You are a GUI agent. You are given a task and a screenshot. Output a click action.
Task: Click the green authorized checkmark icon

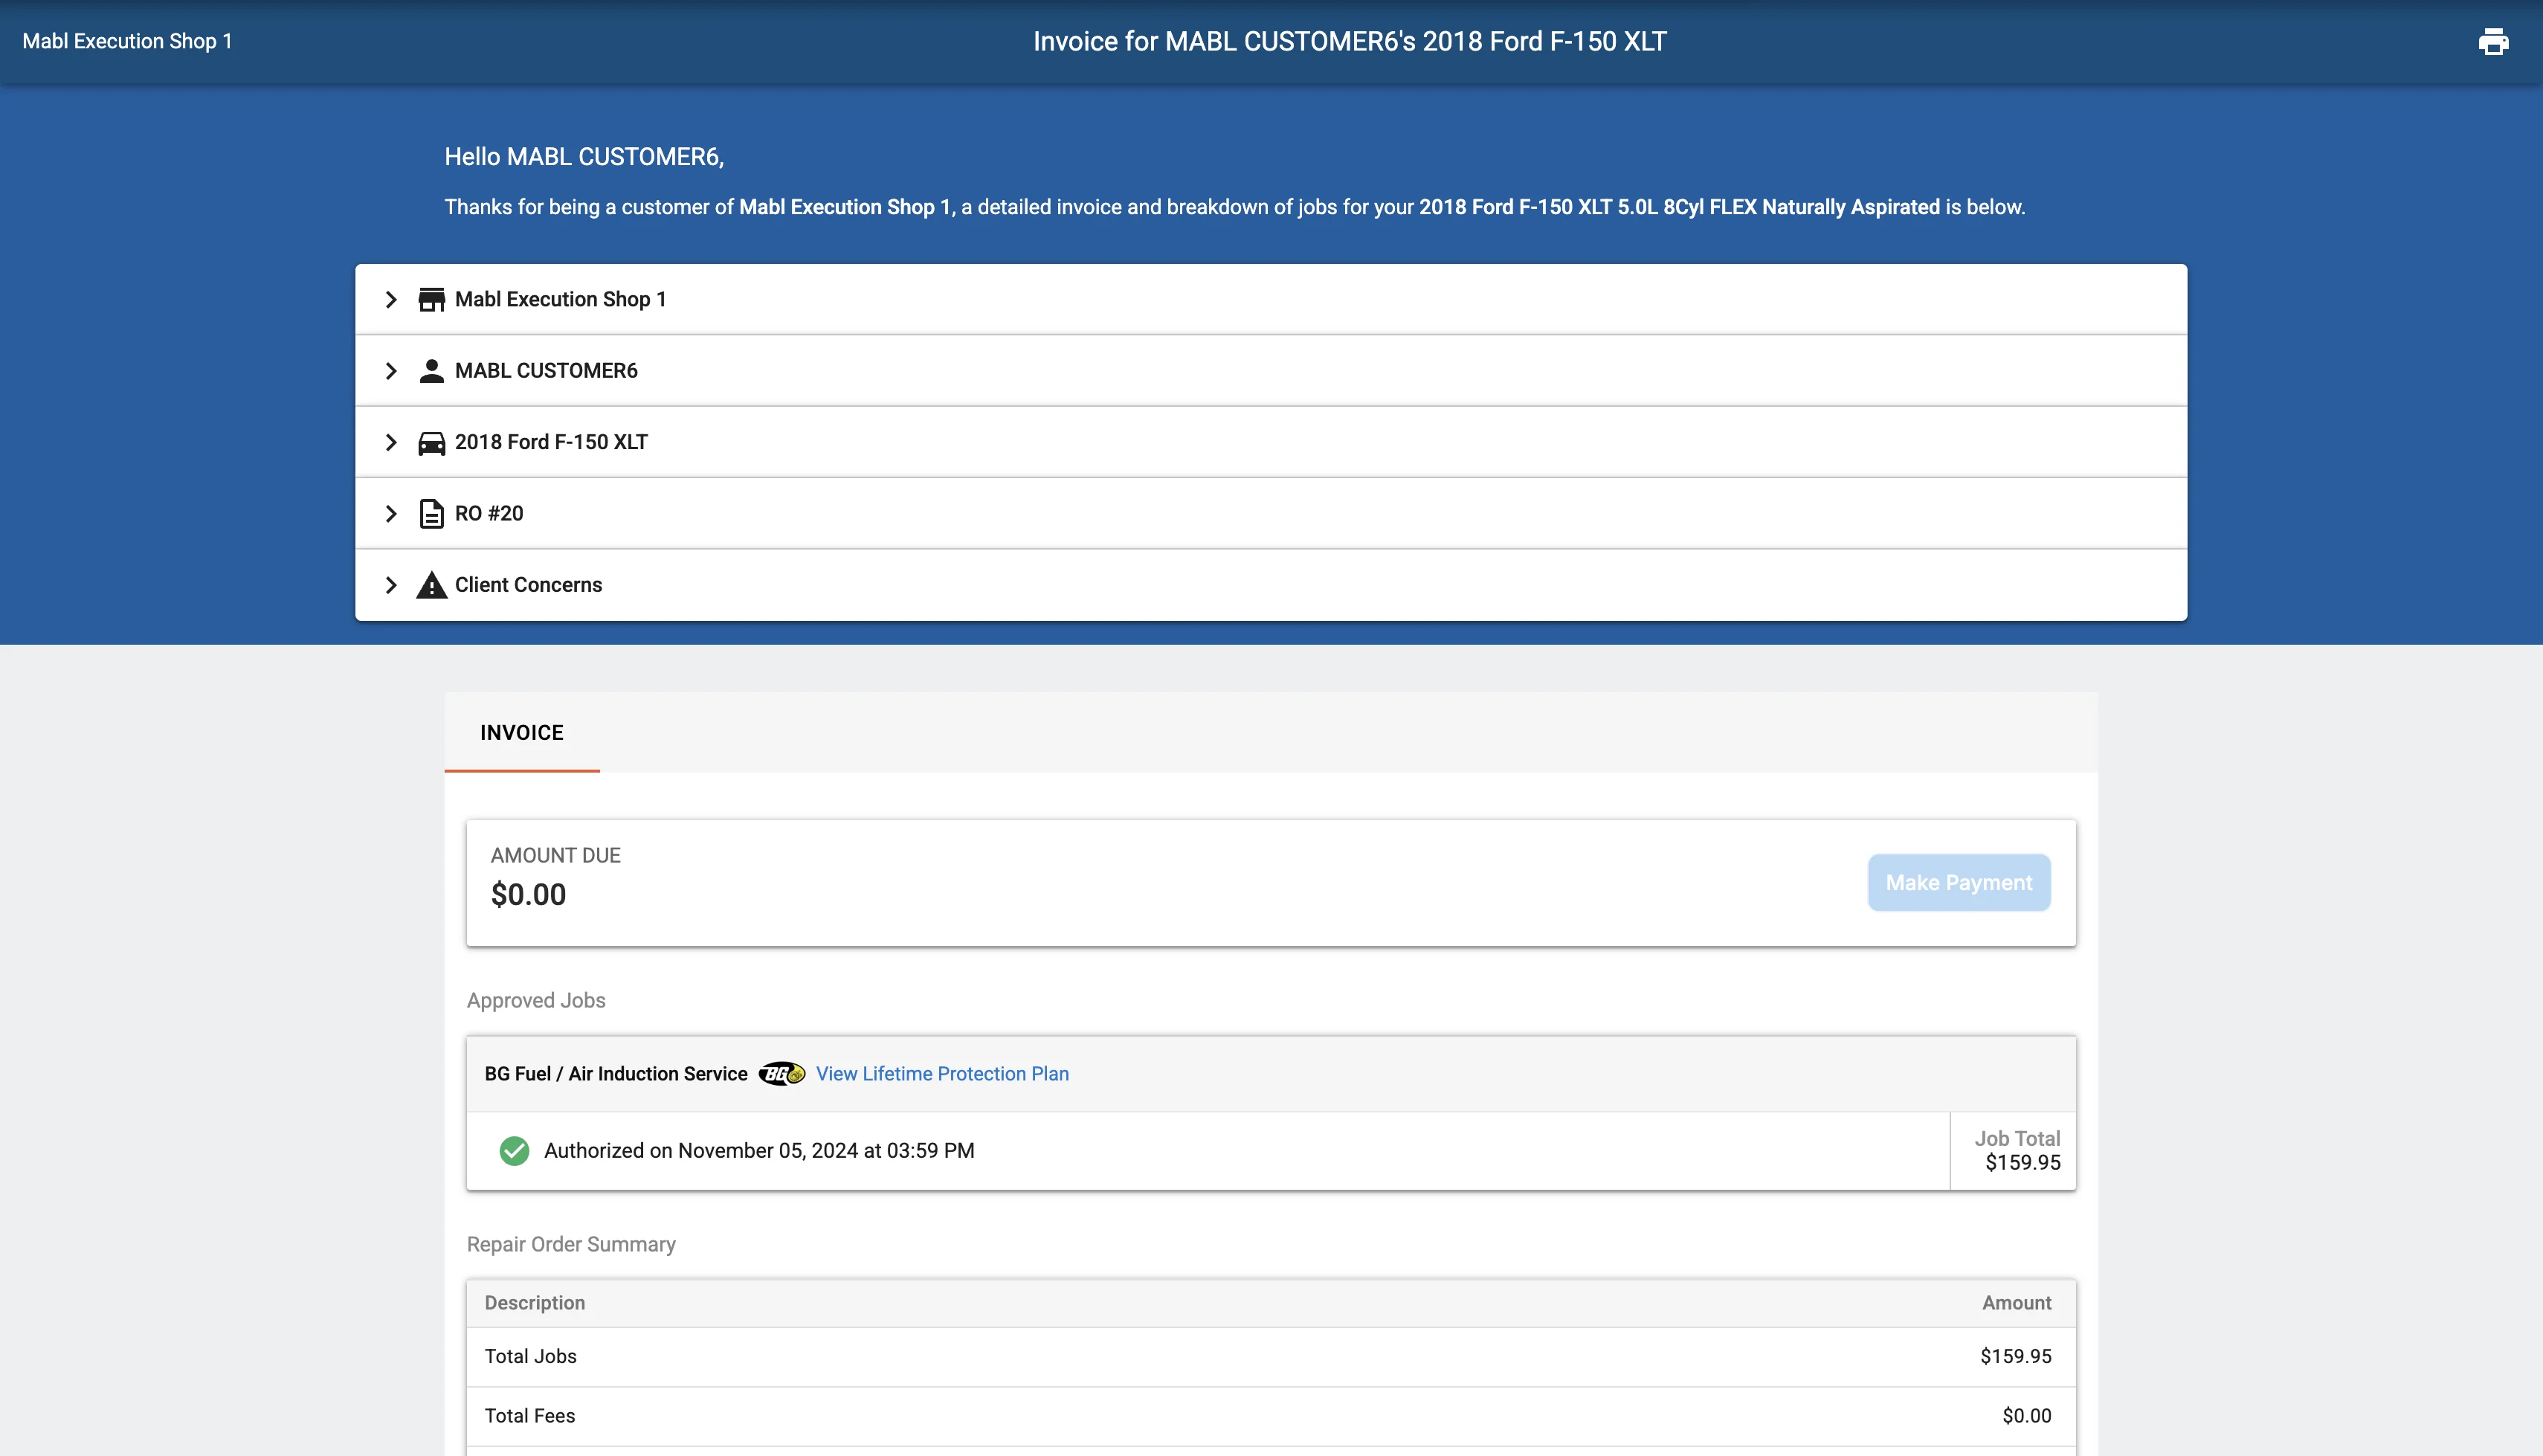point(514,1151)
